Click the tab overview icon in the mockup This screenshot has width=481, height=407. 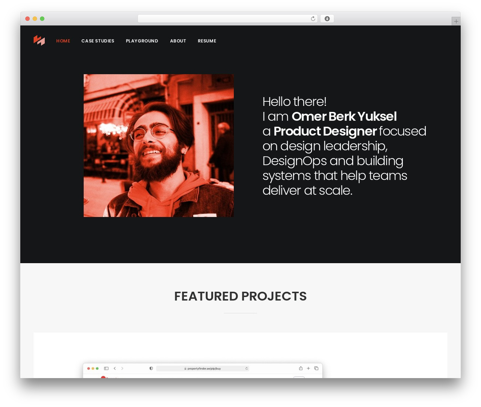click(316, 368)
